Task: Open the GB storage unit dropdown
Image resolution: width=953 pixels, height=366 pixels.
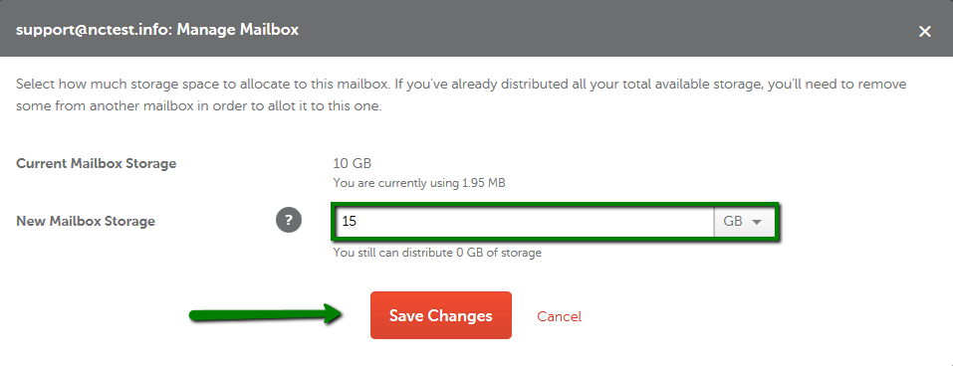Action: tap(743, 222)
